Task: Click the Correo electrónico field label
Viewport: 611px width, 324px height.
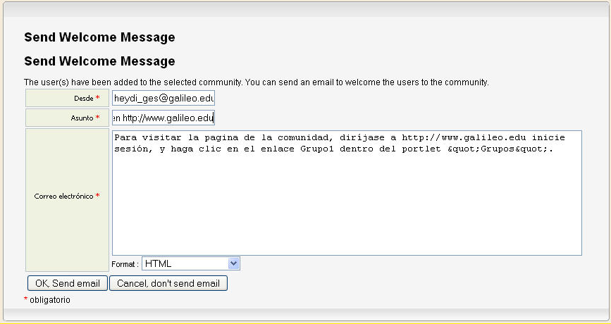Action: [63, 196]
